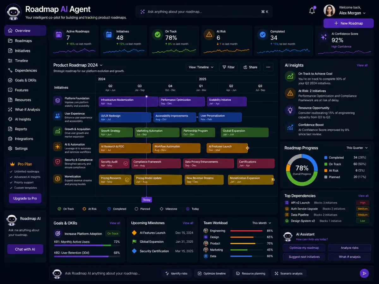
Task: Click the API v2 Launch dependency icon
Action: 287,203
